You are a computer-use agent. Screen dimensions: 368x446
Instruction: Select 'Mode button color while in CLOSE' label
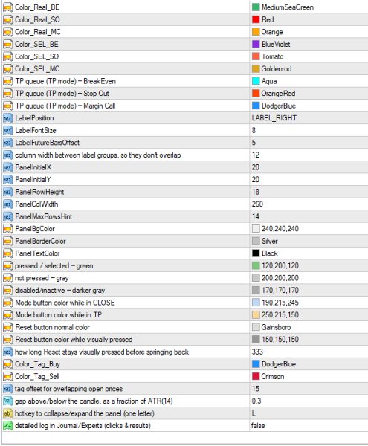click(x=65, y=303)
